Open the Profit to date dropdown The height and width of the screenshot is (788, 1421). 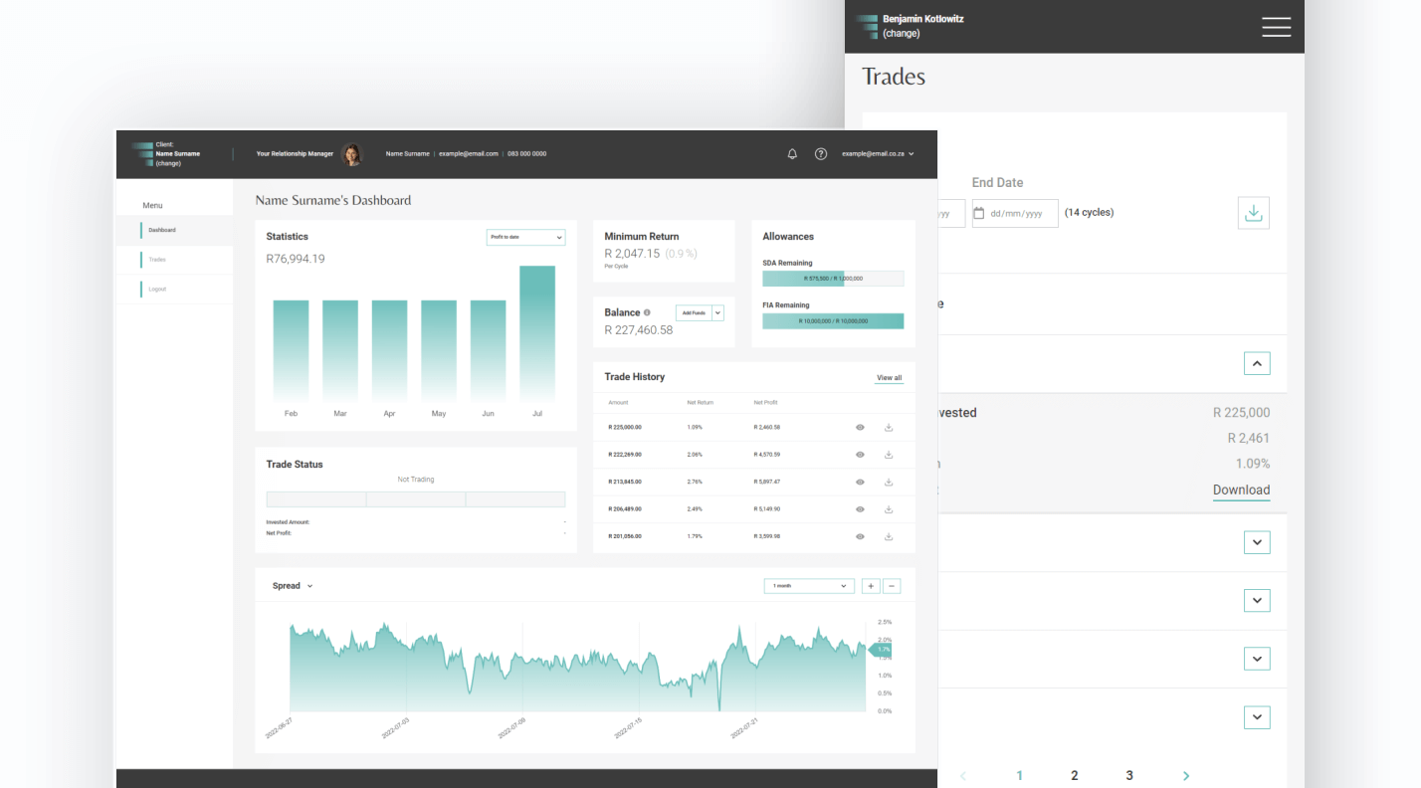tap(525, 237)
